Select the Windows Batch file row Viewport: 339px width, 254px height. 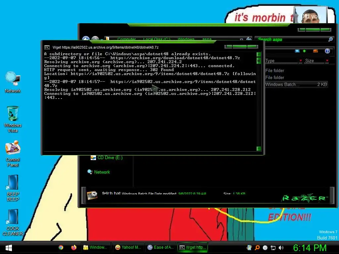(296, 84)
